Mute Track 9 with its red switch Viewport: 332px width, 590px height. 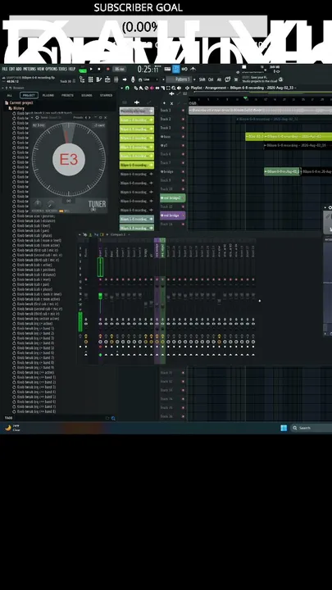(184, 180)
